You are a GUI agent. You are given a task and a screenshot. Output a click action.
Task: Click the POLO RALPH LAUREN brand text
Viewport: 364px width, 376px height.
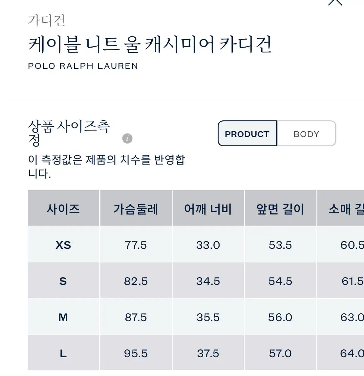[x=83, y=66]
